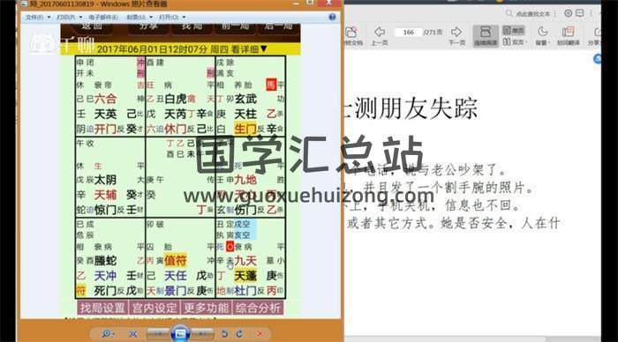Click 太阴 text in the chart
This screenshot has width=618, height=342.
point(106,180)
